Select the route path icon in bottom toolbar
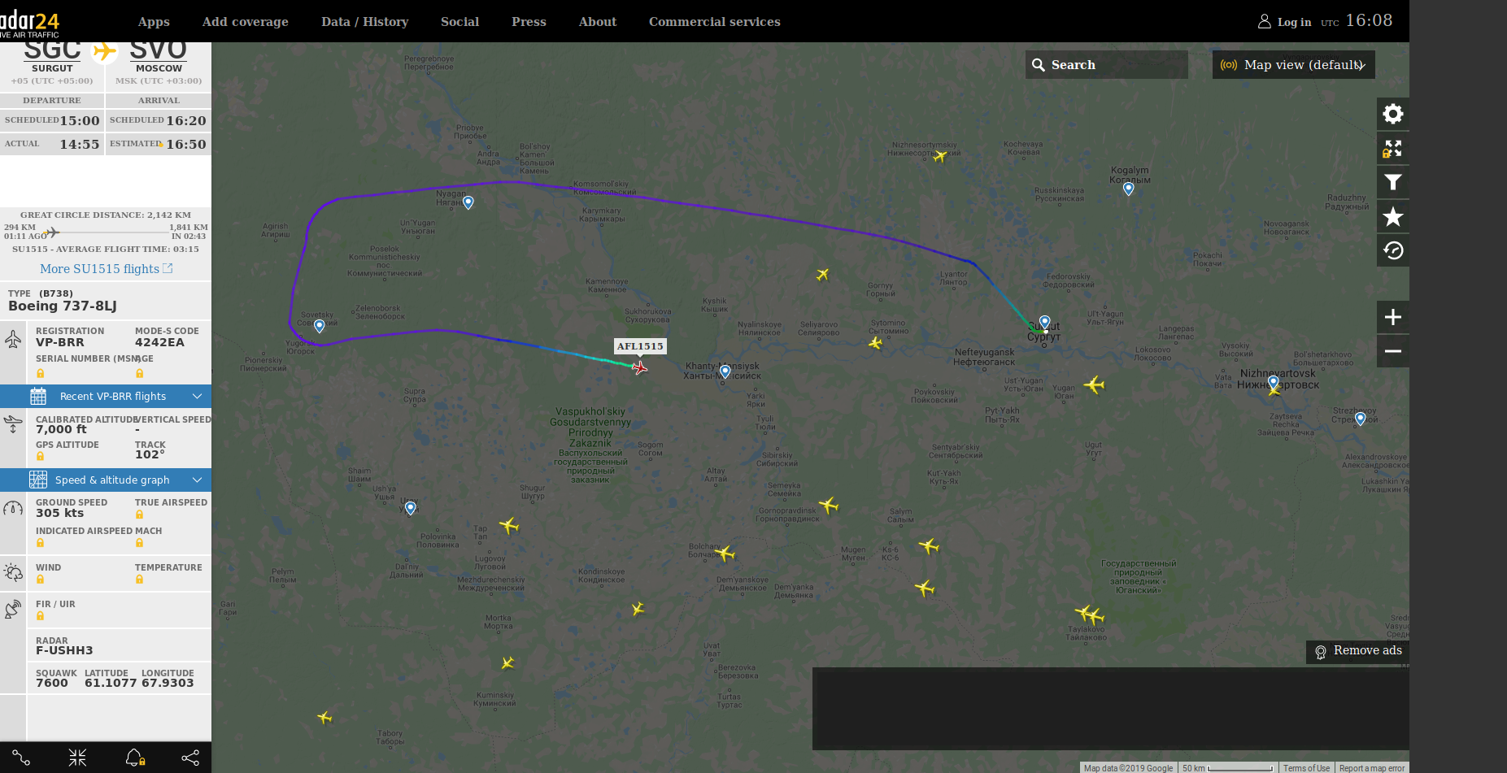Screen dimensions: 1507x773 pyautogui.click(x=20, y=758)
